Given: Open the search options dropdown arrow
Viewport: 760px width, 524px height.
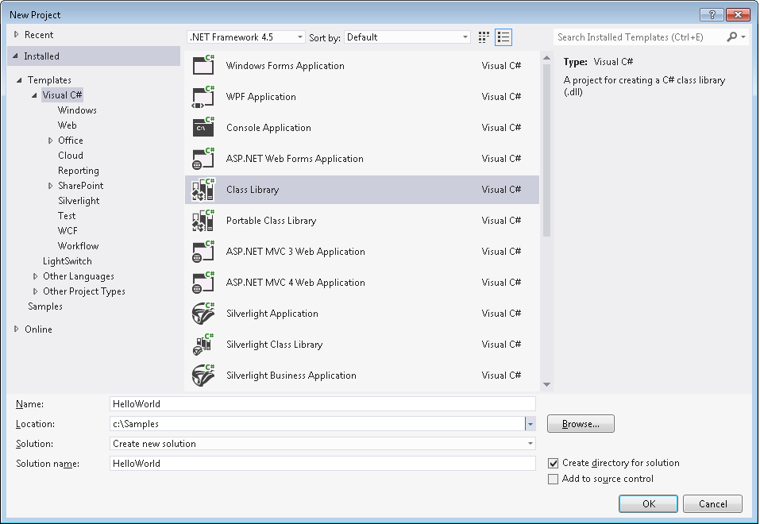Looking at the screenshot, I should [743, 37].
